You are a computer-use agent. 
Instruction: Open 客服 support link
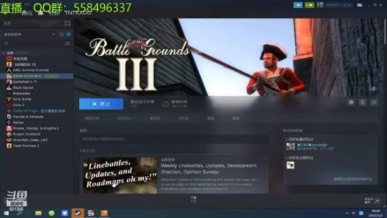tap(236, 118)
